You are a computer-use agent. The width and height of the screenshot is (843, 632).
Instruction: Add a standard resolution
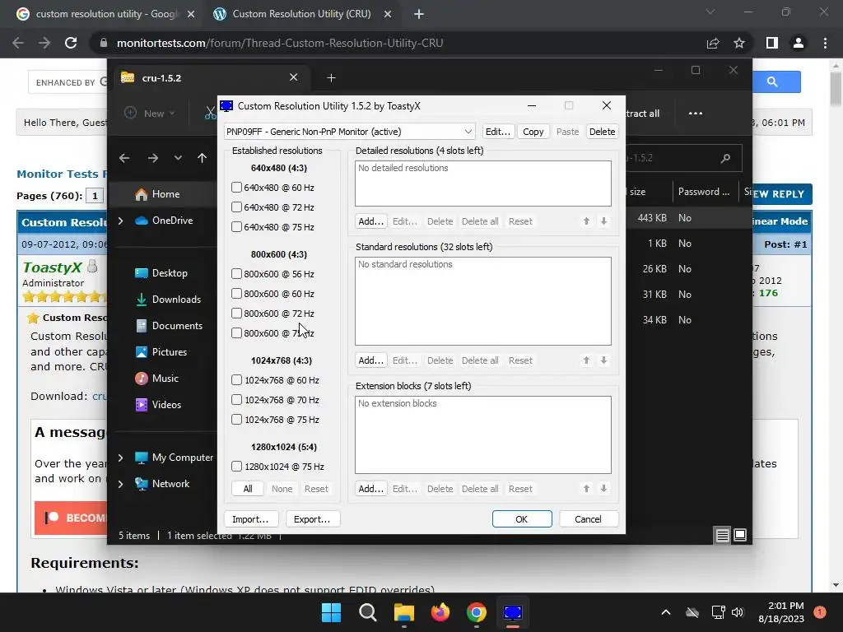(x=371, y=360)
